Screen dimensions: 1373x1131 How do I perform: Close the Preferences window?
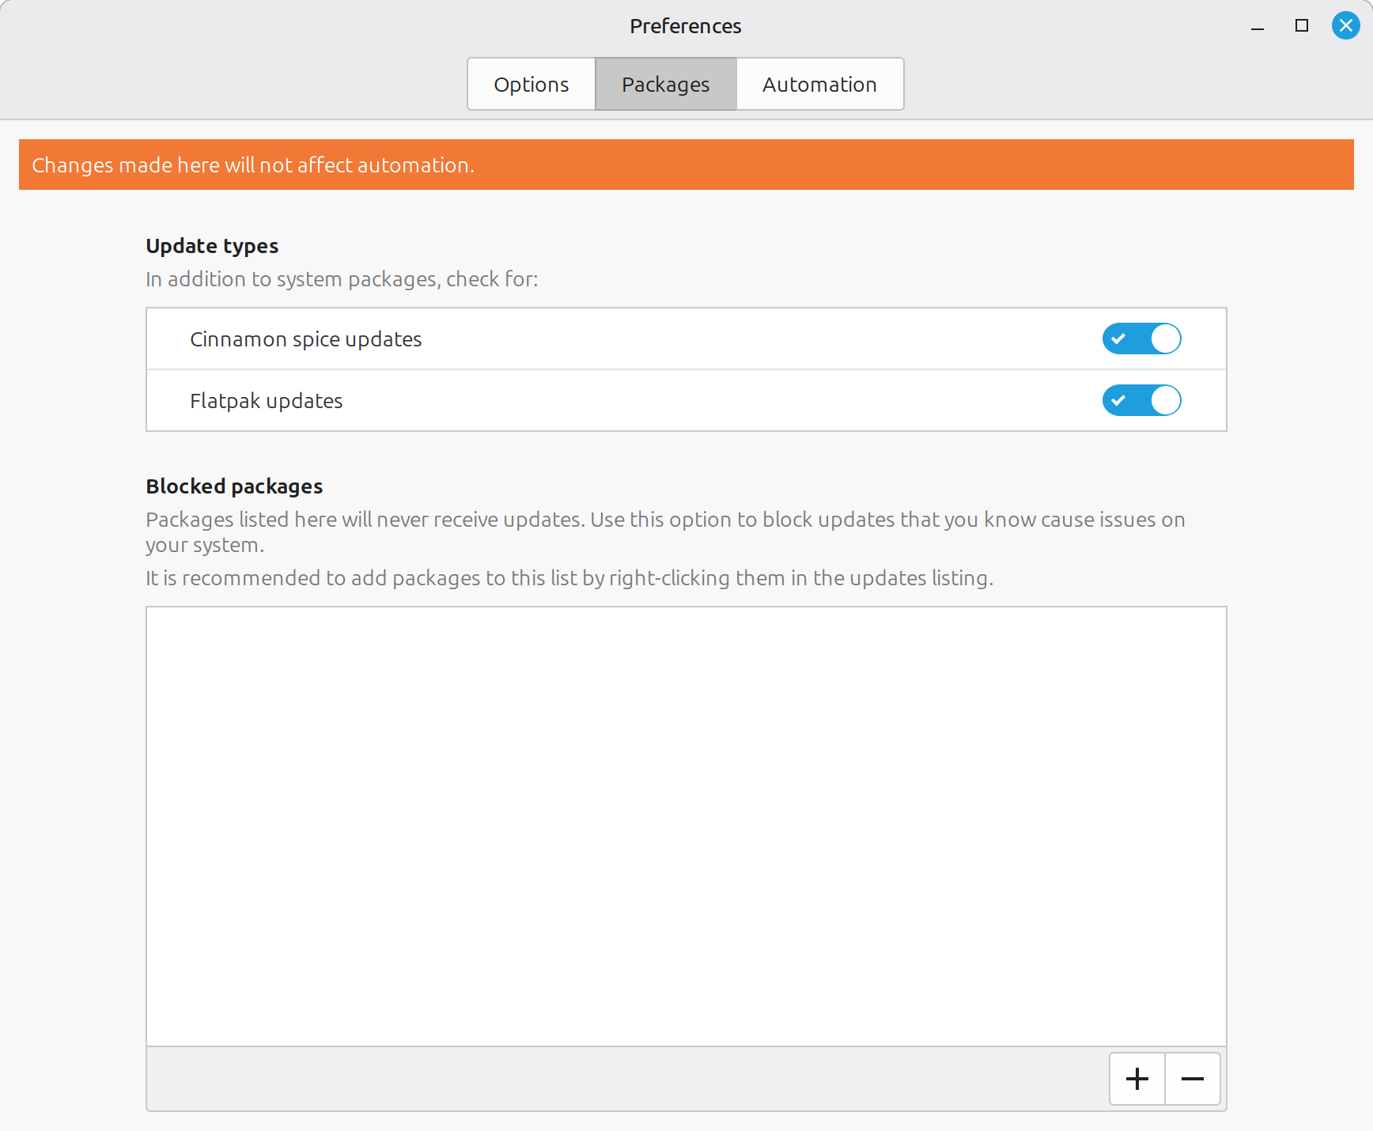(1345, 25)
